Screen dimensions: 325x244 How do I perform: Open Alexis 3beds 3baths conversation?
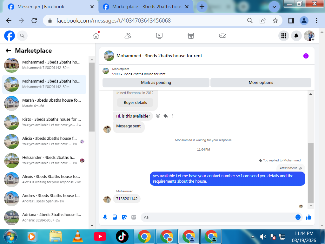(x=44, y=180)
